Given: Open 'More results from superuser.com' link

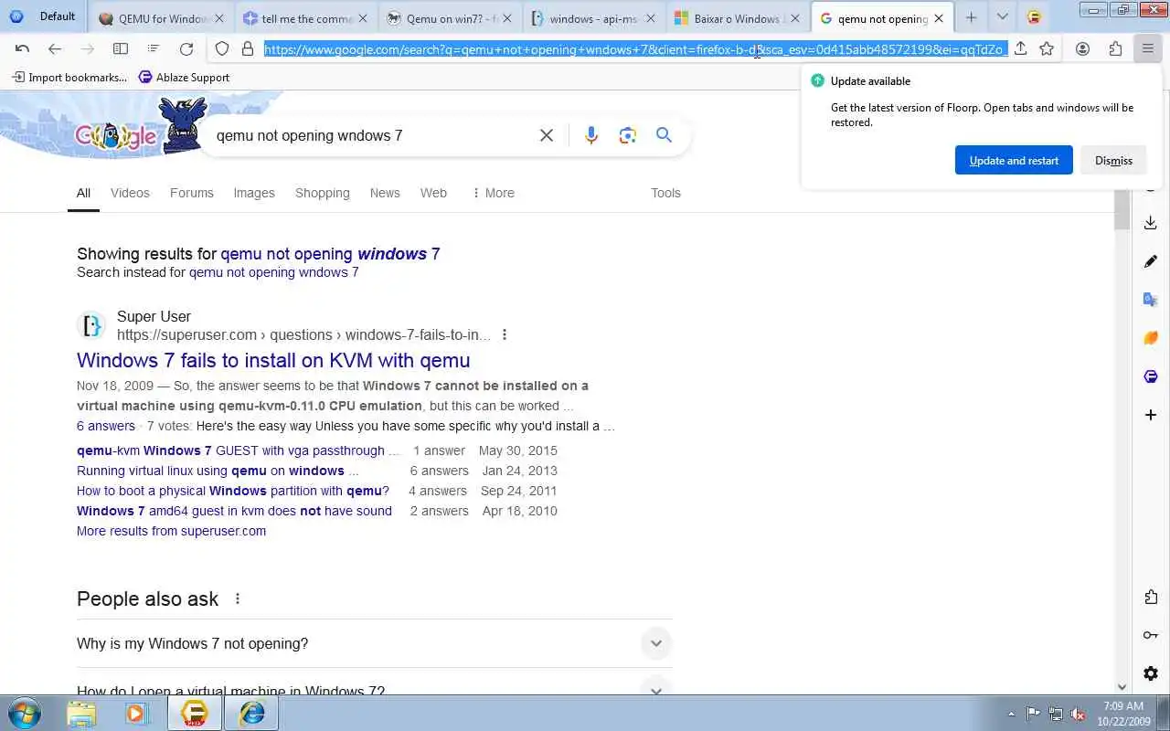Looking at the screenshot, I should 172,531.
